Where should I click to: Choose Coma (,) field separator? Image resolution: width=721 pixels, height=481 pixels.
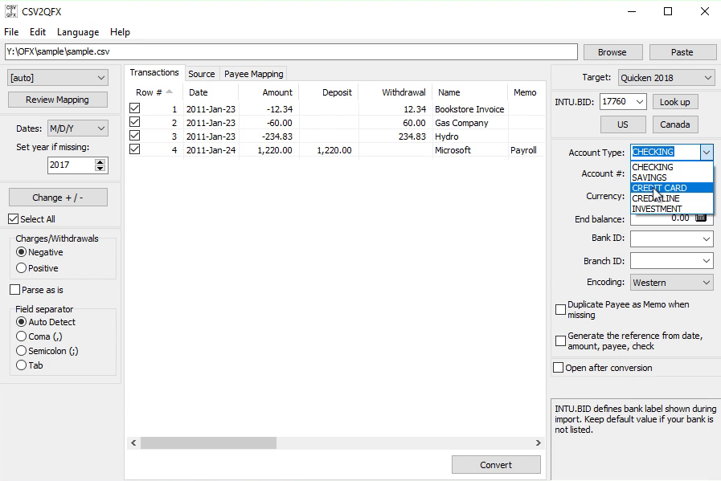pos(21,336)
